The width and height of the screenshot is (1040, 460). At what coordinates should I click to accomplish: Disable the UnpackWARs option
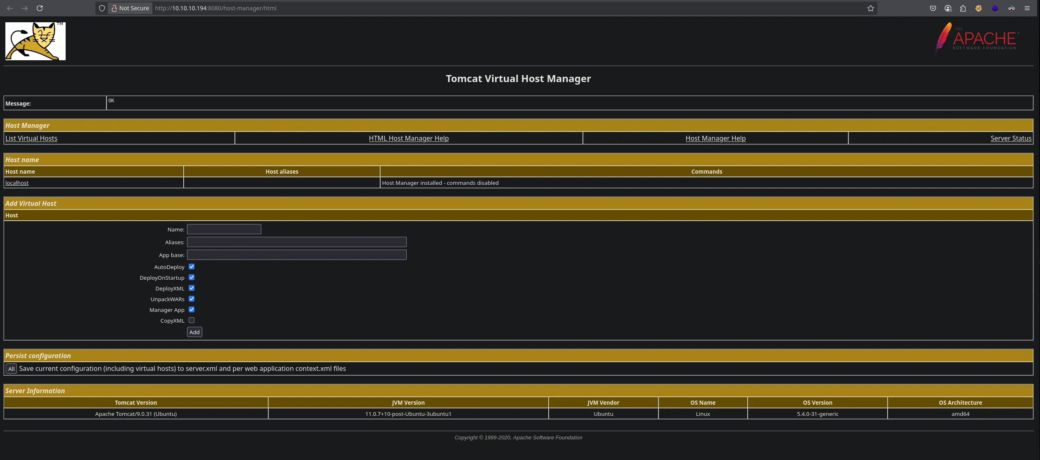tap(192, 299)
